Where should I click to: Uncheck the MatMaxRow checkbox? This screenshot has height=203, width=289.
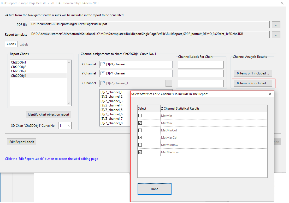tap(140, 152)
